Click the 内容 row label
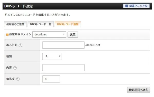Screen dimensions: 154x97 [9, 67]
